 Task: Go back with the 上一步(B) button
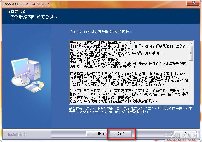97,134
